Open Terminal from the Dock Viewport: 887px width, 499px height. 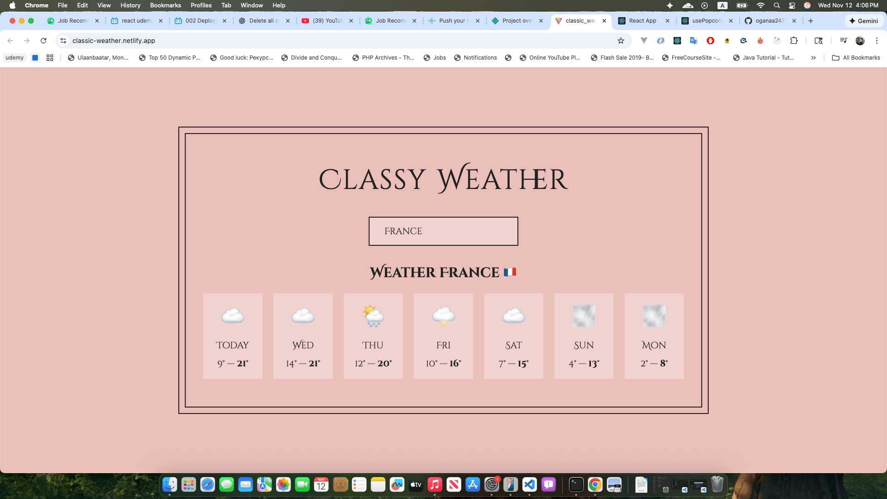click(x=576, y=484)
